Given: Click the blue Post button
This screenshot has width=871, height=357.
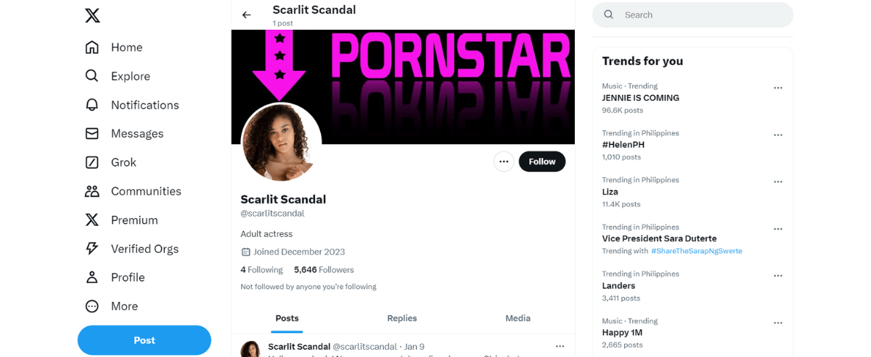Looking at the screenshot, I should 144,340.
